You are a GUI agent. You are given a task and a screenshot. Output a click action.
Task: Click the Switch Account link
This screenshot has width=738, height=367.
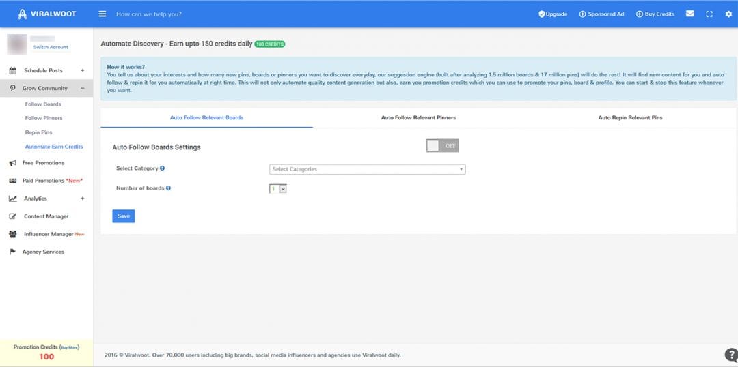[x=51, y=48]
